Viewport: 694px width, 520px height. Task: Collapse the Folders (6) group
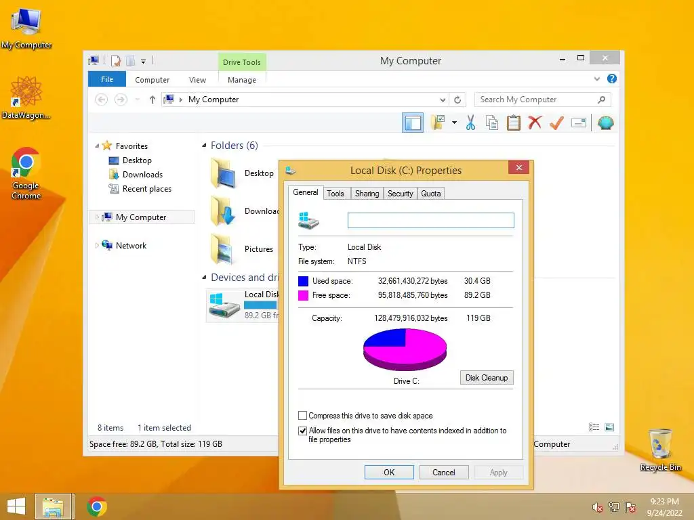[x=204, y=146]
